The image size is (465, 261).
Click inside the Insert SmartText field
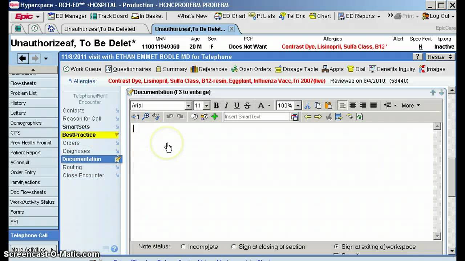tap(256, 117)
